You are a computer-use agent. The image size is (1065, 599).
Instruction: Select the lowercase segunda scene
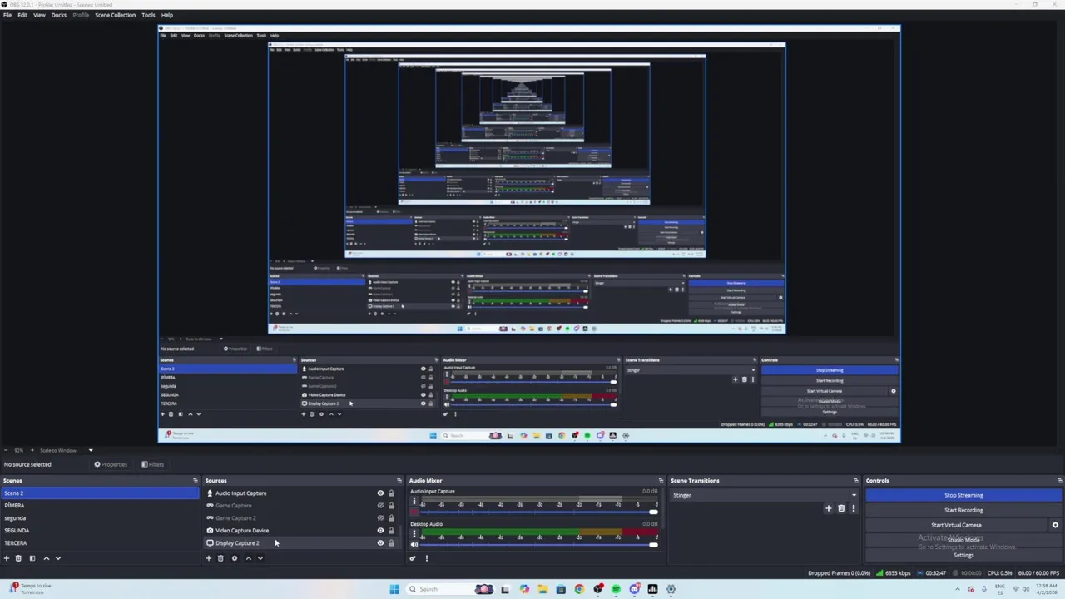pos(100,518)
